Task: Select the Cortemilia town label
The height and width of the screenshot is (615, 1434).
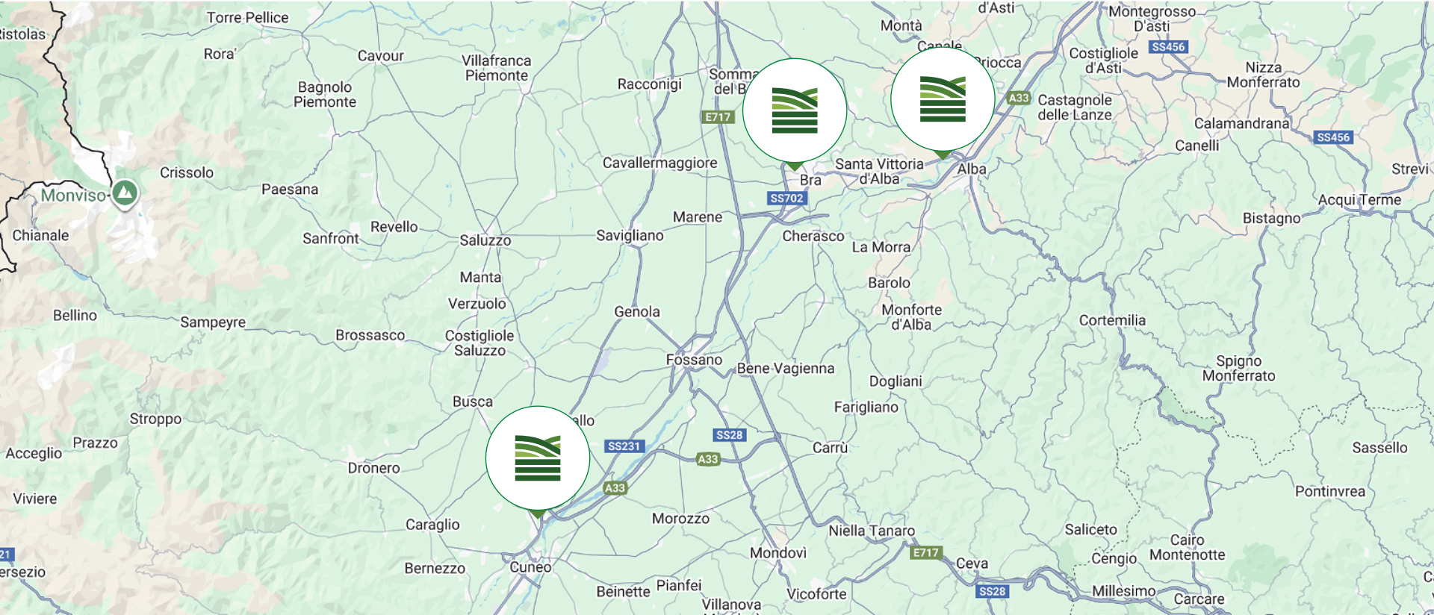Action: [x=1111, y=320]
